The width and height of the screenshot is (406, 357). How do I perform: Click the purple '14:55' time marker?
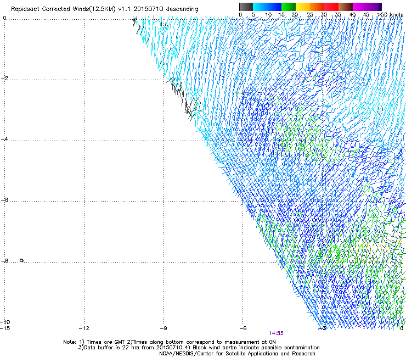tap(276, 333)
